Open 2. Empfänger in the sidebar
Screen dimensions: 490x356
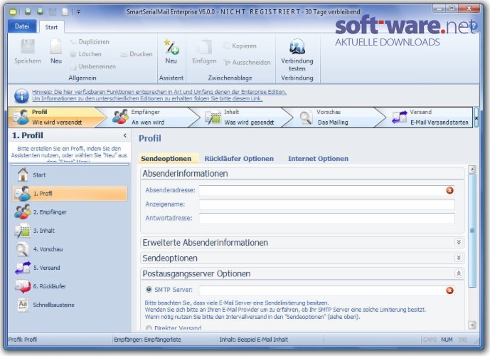click(x=70, y=211)
